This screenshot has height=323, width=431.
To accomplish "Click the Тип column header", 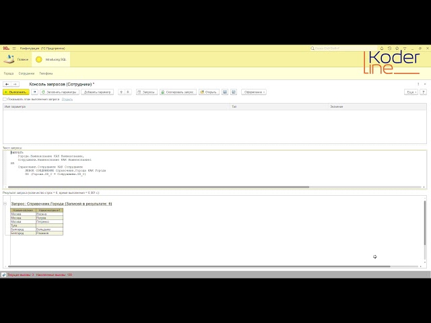I will (x=279, y=106).
